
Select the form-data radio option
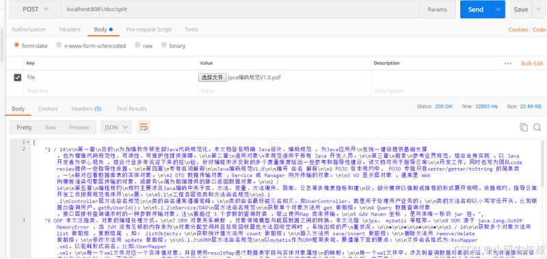16,45
